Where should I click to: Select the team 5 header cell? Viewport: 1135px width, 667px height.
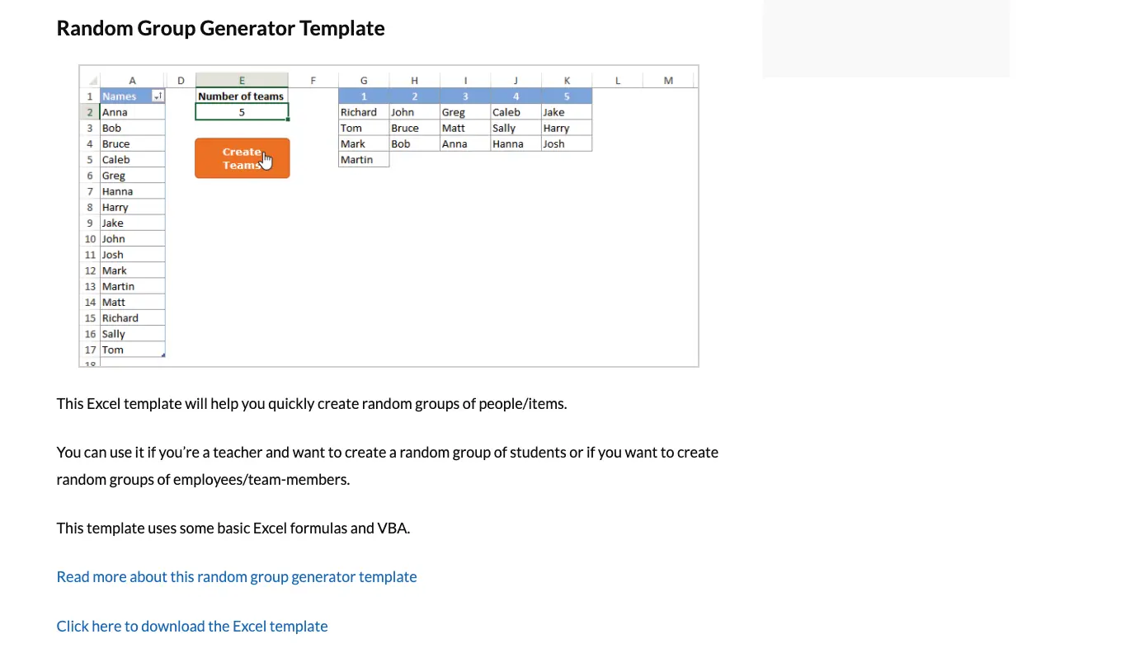click(x=566, y=96)
